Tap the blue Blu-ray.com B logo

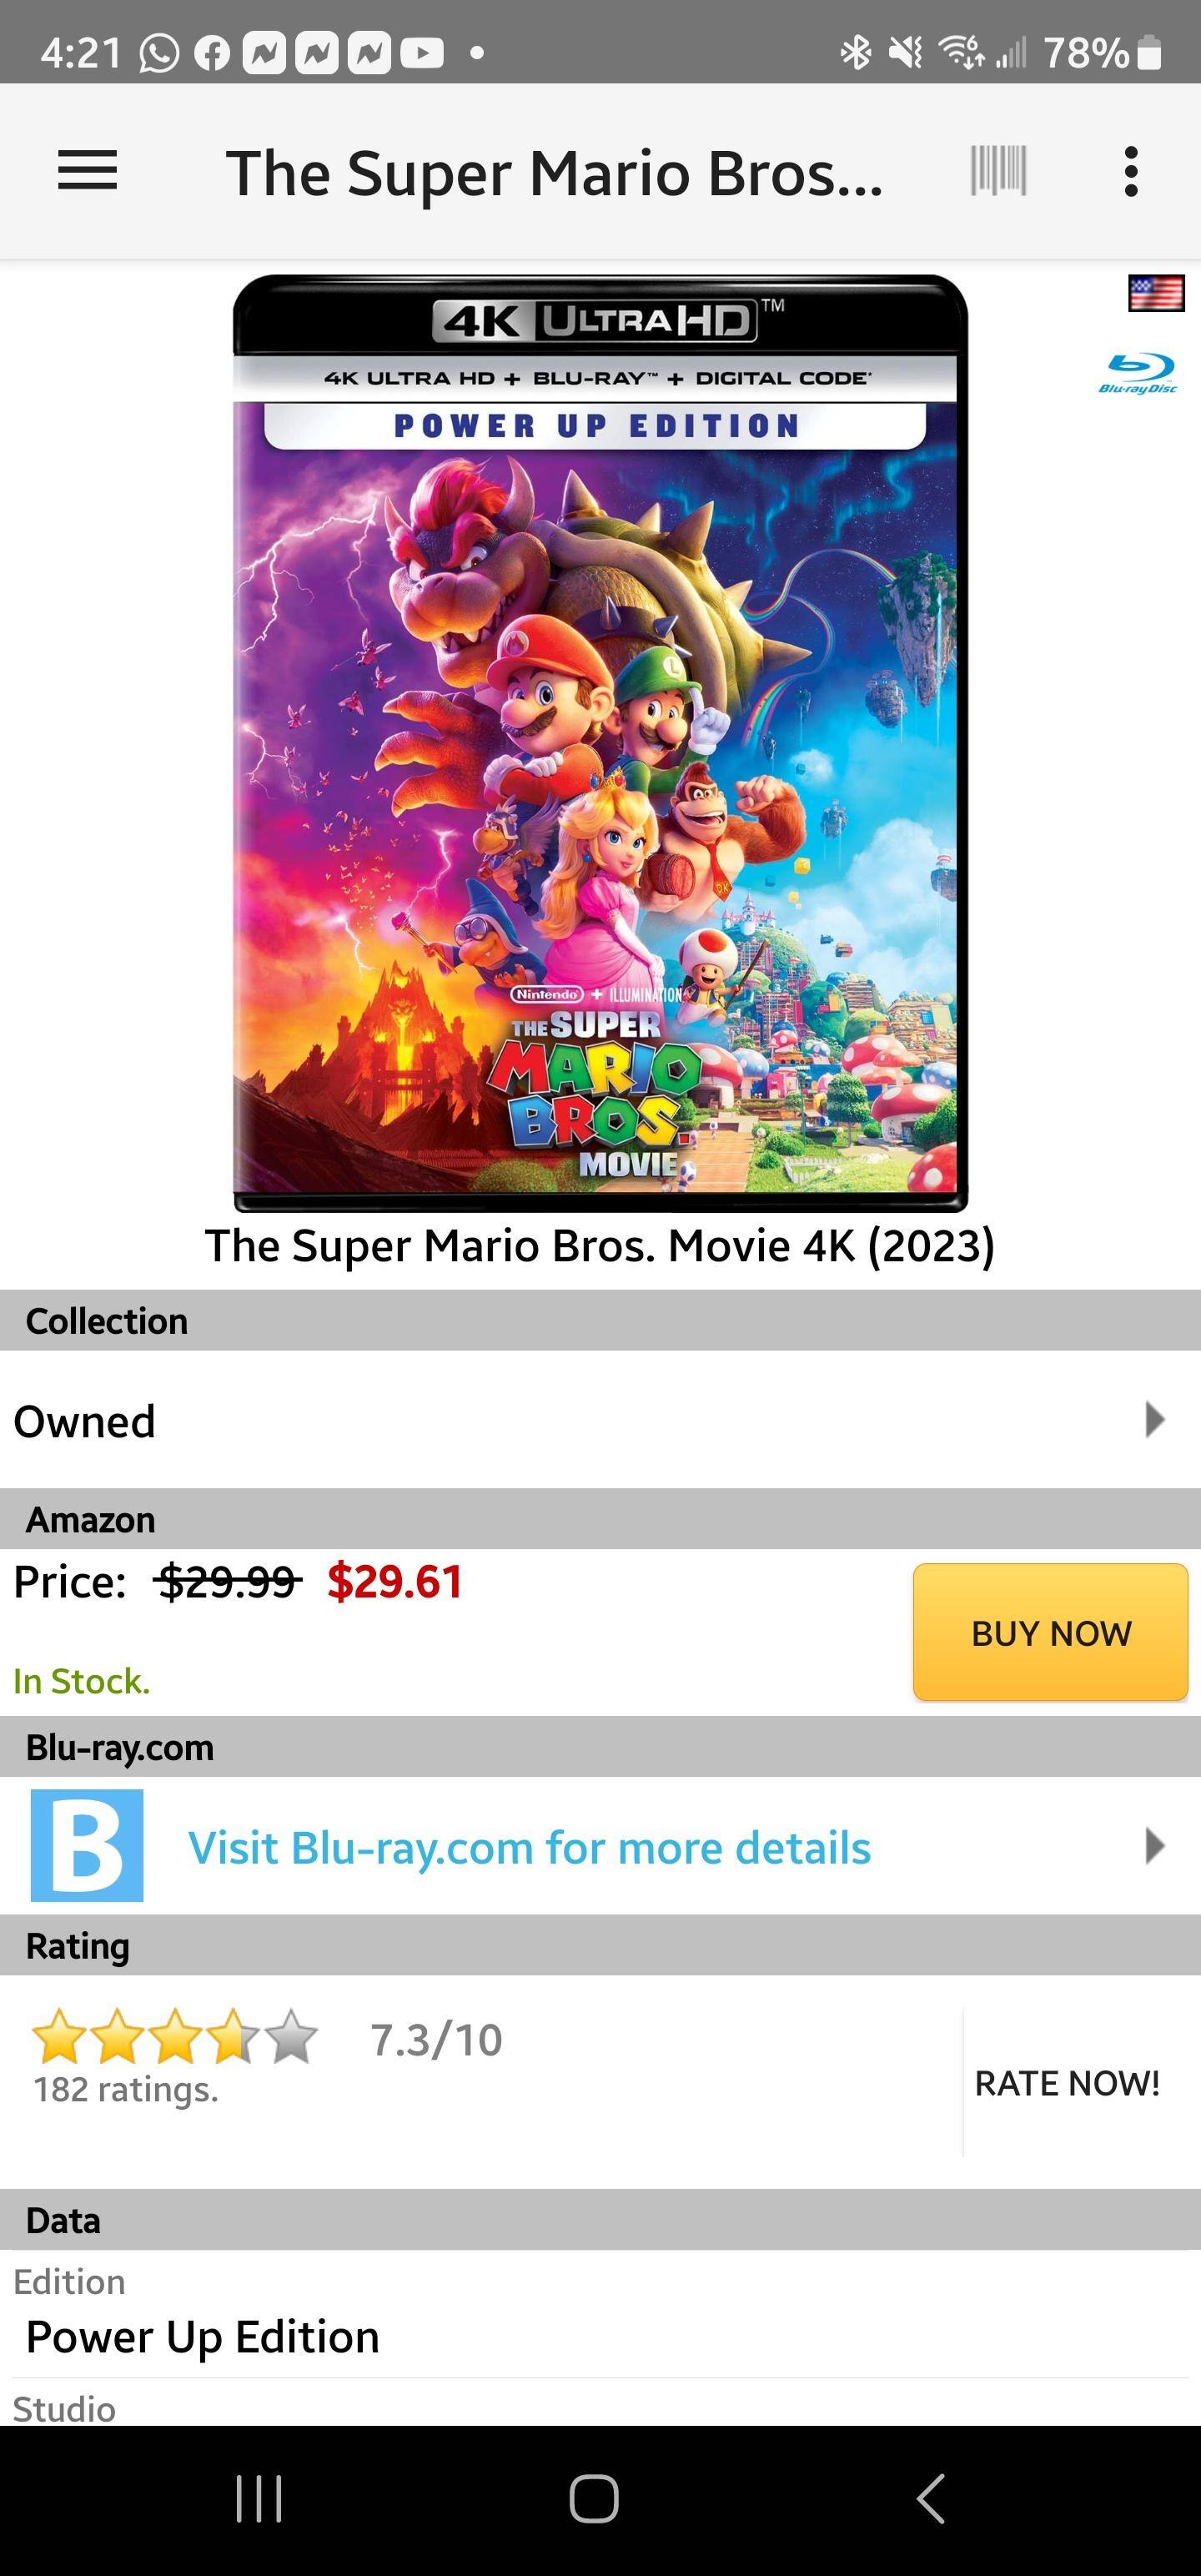87,1845
